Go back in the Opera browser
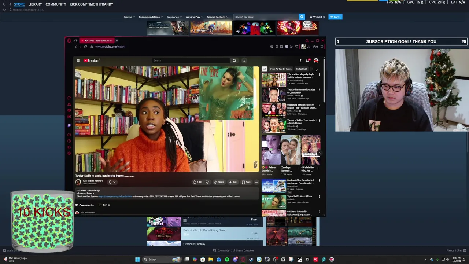The height and width of the screenshot is (264, 469). click(x=75, y=47)
